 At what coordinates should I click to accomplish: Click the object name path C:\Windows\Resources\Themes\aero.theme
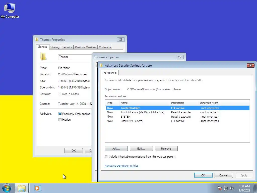pyautogui.click(x=154, y=89)
